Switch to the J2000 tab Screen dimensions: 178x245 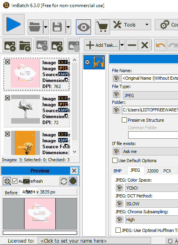pos(153,171)
